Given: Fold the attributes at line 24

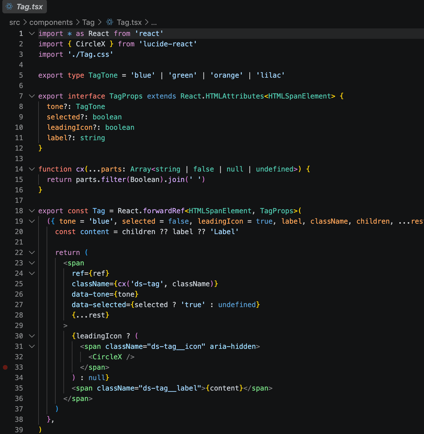Looking at the screenshot, I should point(32,273).
